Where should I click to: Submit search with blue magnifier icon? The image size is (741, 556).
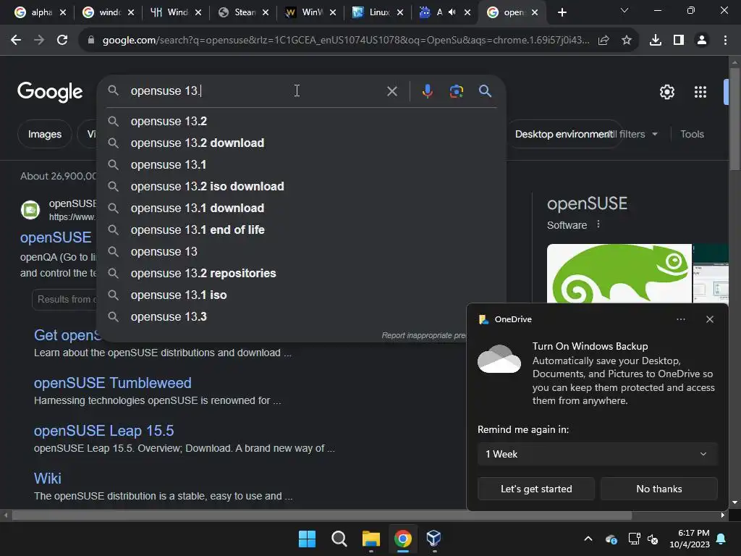[x=485, y=91]
